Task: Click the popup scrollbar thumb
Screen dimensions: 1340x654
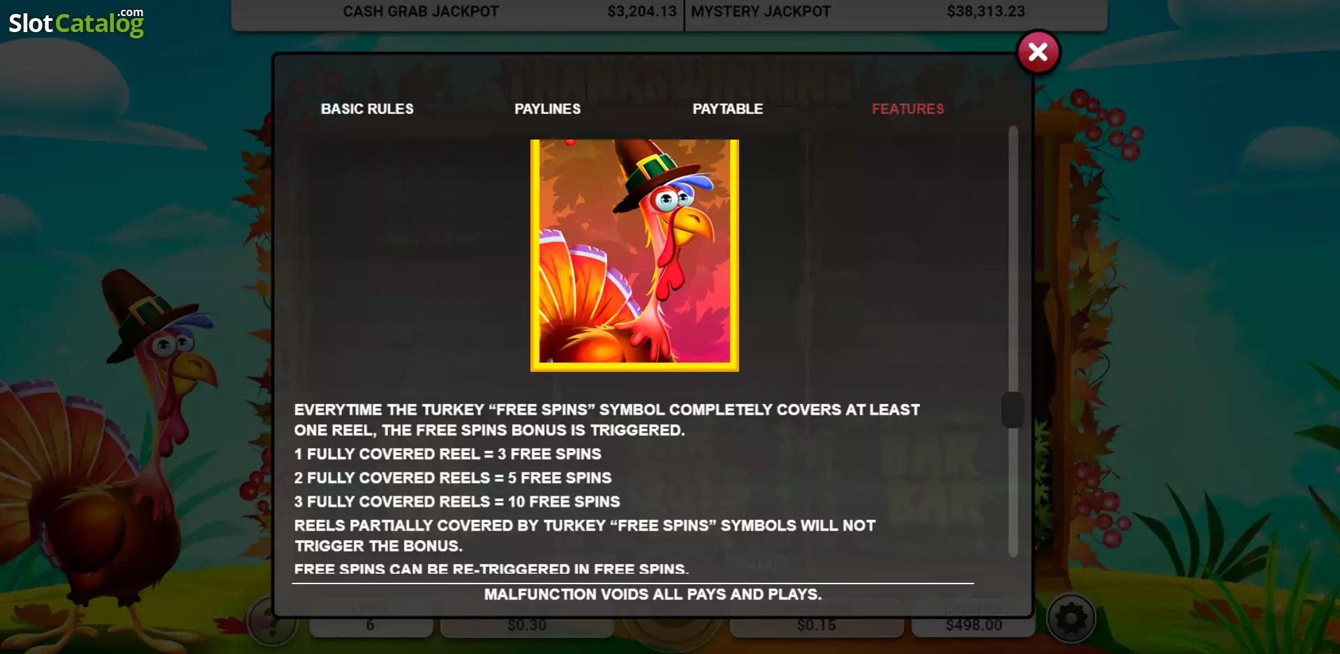Action: tap(1013, 410)
